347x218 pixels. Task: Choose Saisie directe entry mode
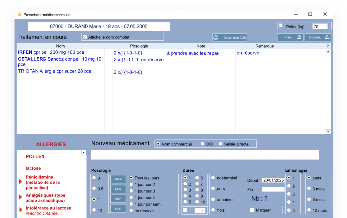pos(220,144)
